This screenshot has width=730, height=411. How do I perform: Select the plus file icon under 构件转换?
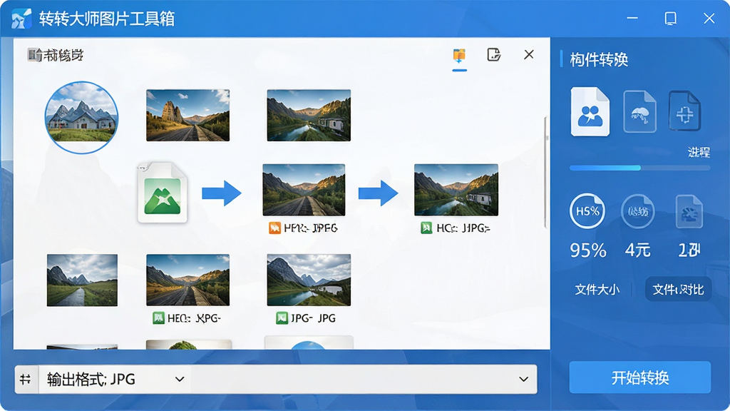tap(684, 112)
